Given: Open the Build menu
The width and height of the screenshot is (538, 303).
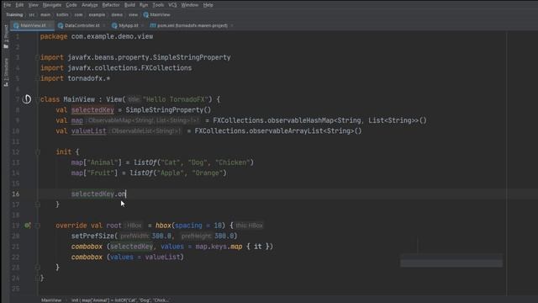Looking at the screenshot, I should (x=129, y=5).
